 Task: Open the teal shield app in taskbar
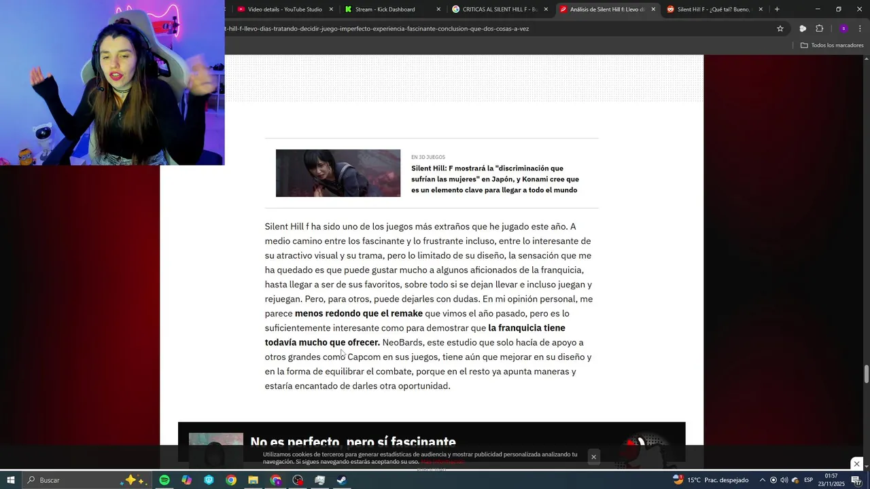coord(209,480)
